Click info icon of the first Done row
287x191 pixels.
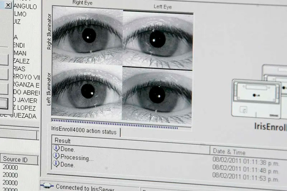coord(56,148)
